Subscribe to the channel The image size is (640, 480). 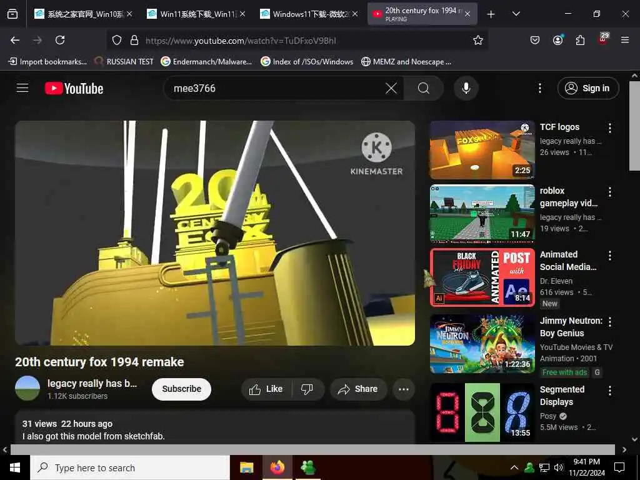click(x=182, y=389)
